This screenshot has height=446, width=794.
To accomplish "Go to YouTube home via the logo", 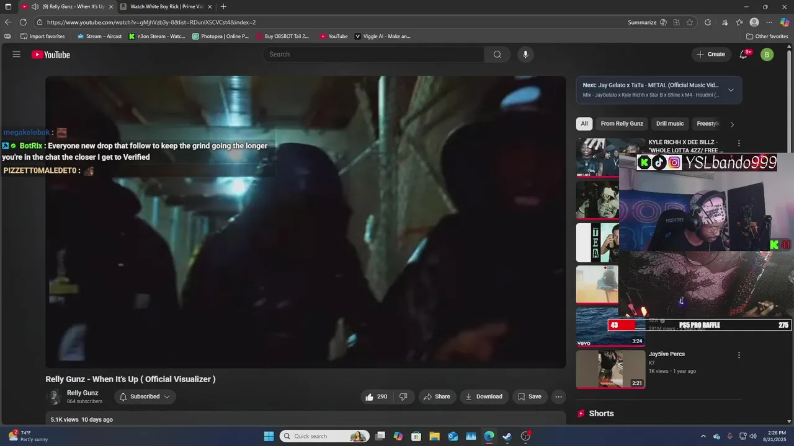I will 51,55.
